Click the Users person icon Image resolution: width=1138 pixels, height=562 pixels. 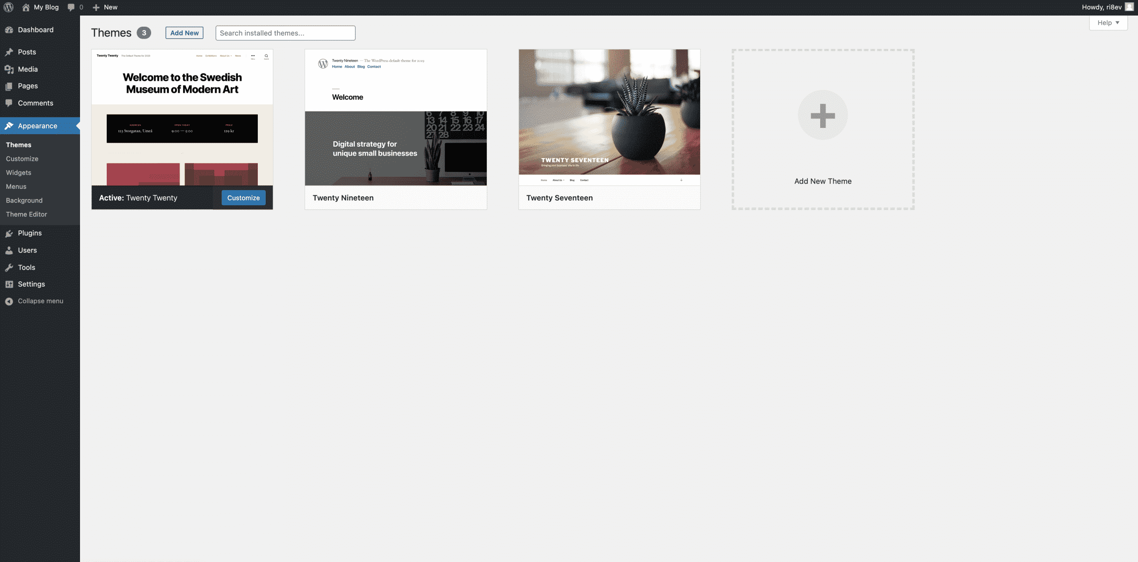[9, 250]
